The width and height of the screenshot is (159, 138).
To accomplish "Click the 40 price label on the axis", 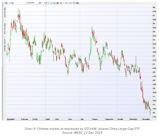I will click(154, 72).
